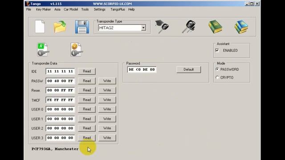Image resolution: width=285 pixels, height=160 pixels.
Task: Click Write button for Reser. row
Action: pyautogui.click(x=107, y=90)
